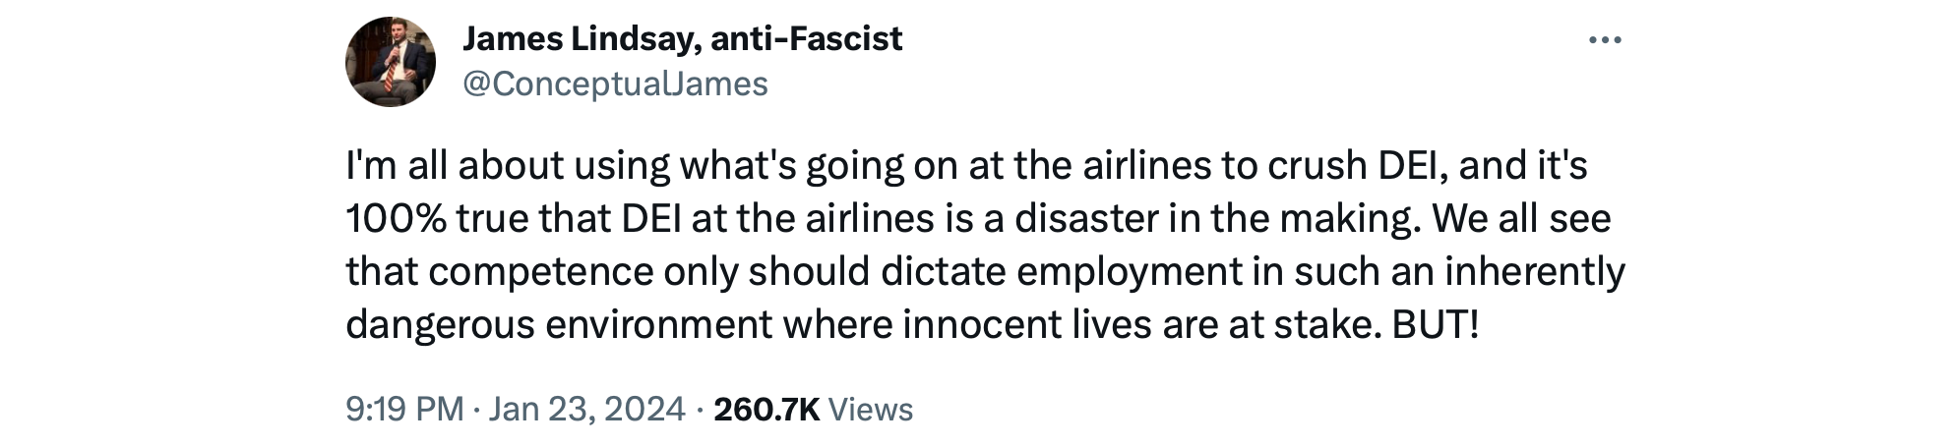Viewport: 1960px width, 446px height.
Task: Click the 260.7K view count number
Action: point(766,409)
